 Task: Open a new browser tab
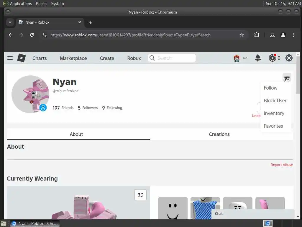coord(90,22)
